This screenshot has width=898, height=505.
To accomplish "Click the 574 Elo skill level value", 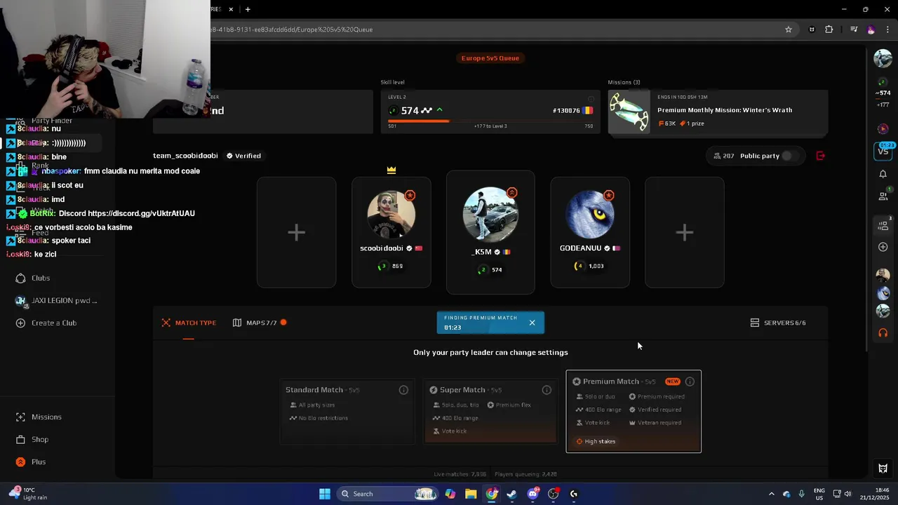I will tap(410, 110).
